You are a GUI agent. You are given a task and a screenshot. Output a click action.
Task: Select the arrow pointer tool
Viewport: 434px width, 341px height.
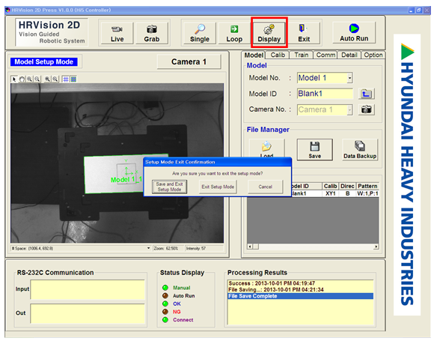point(14,79)
